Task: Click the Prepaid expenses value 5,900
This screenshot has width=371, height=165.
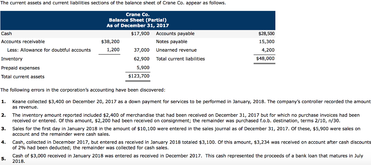Action: click(143, 68)
